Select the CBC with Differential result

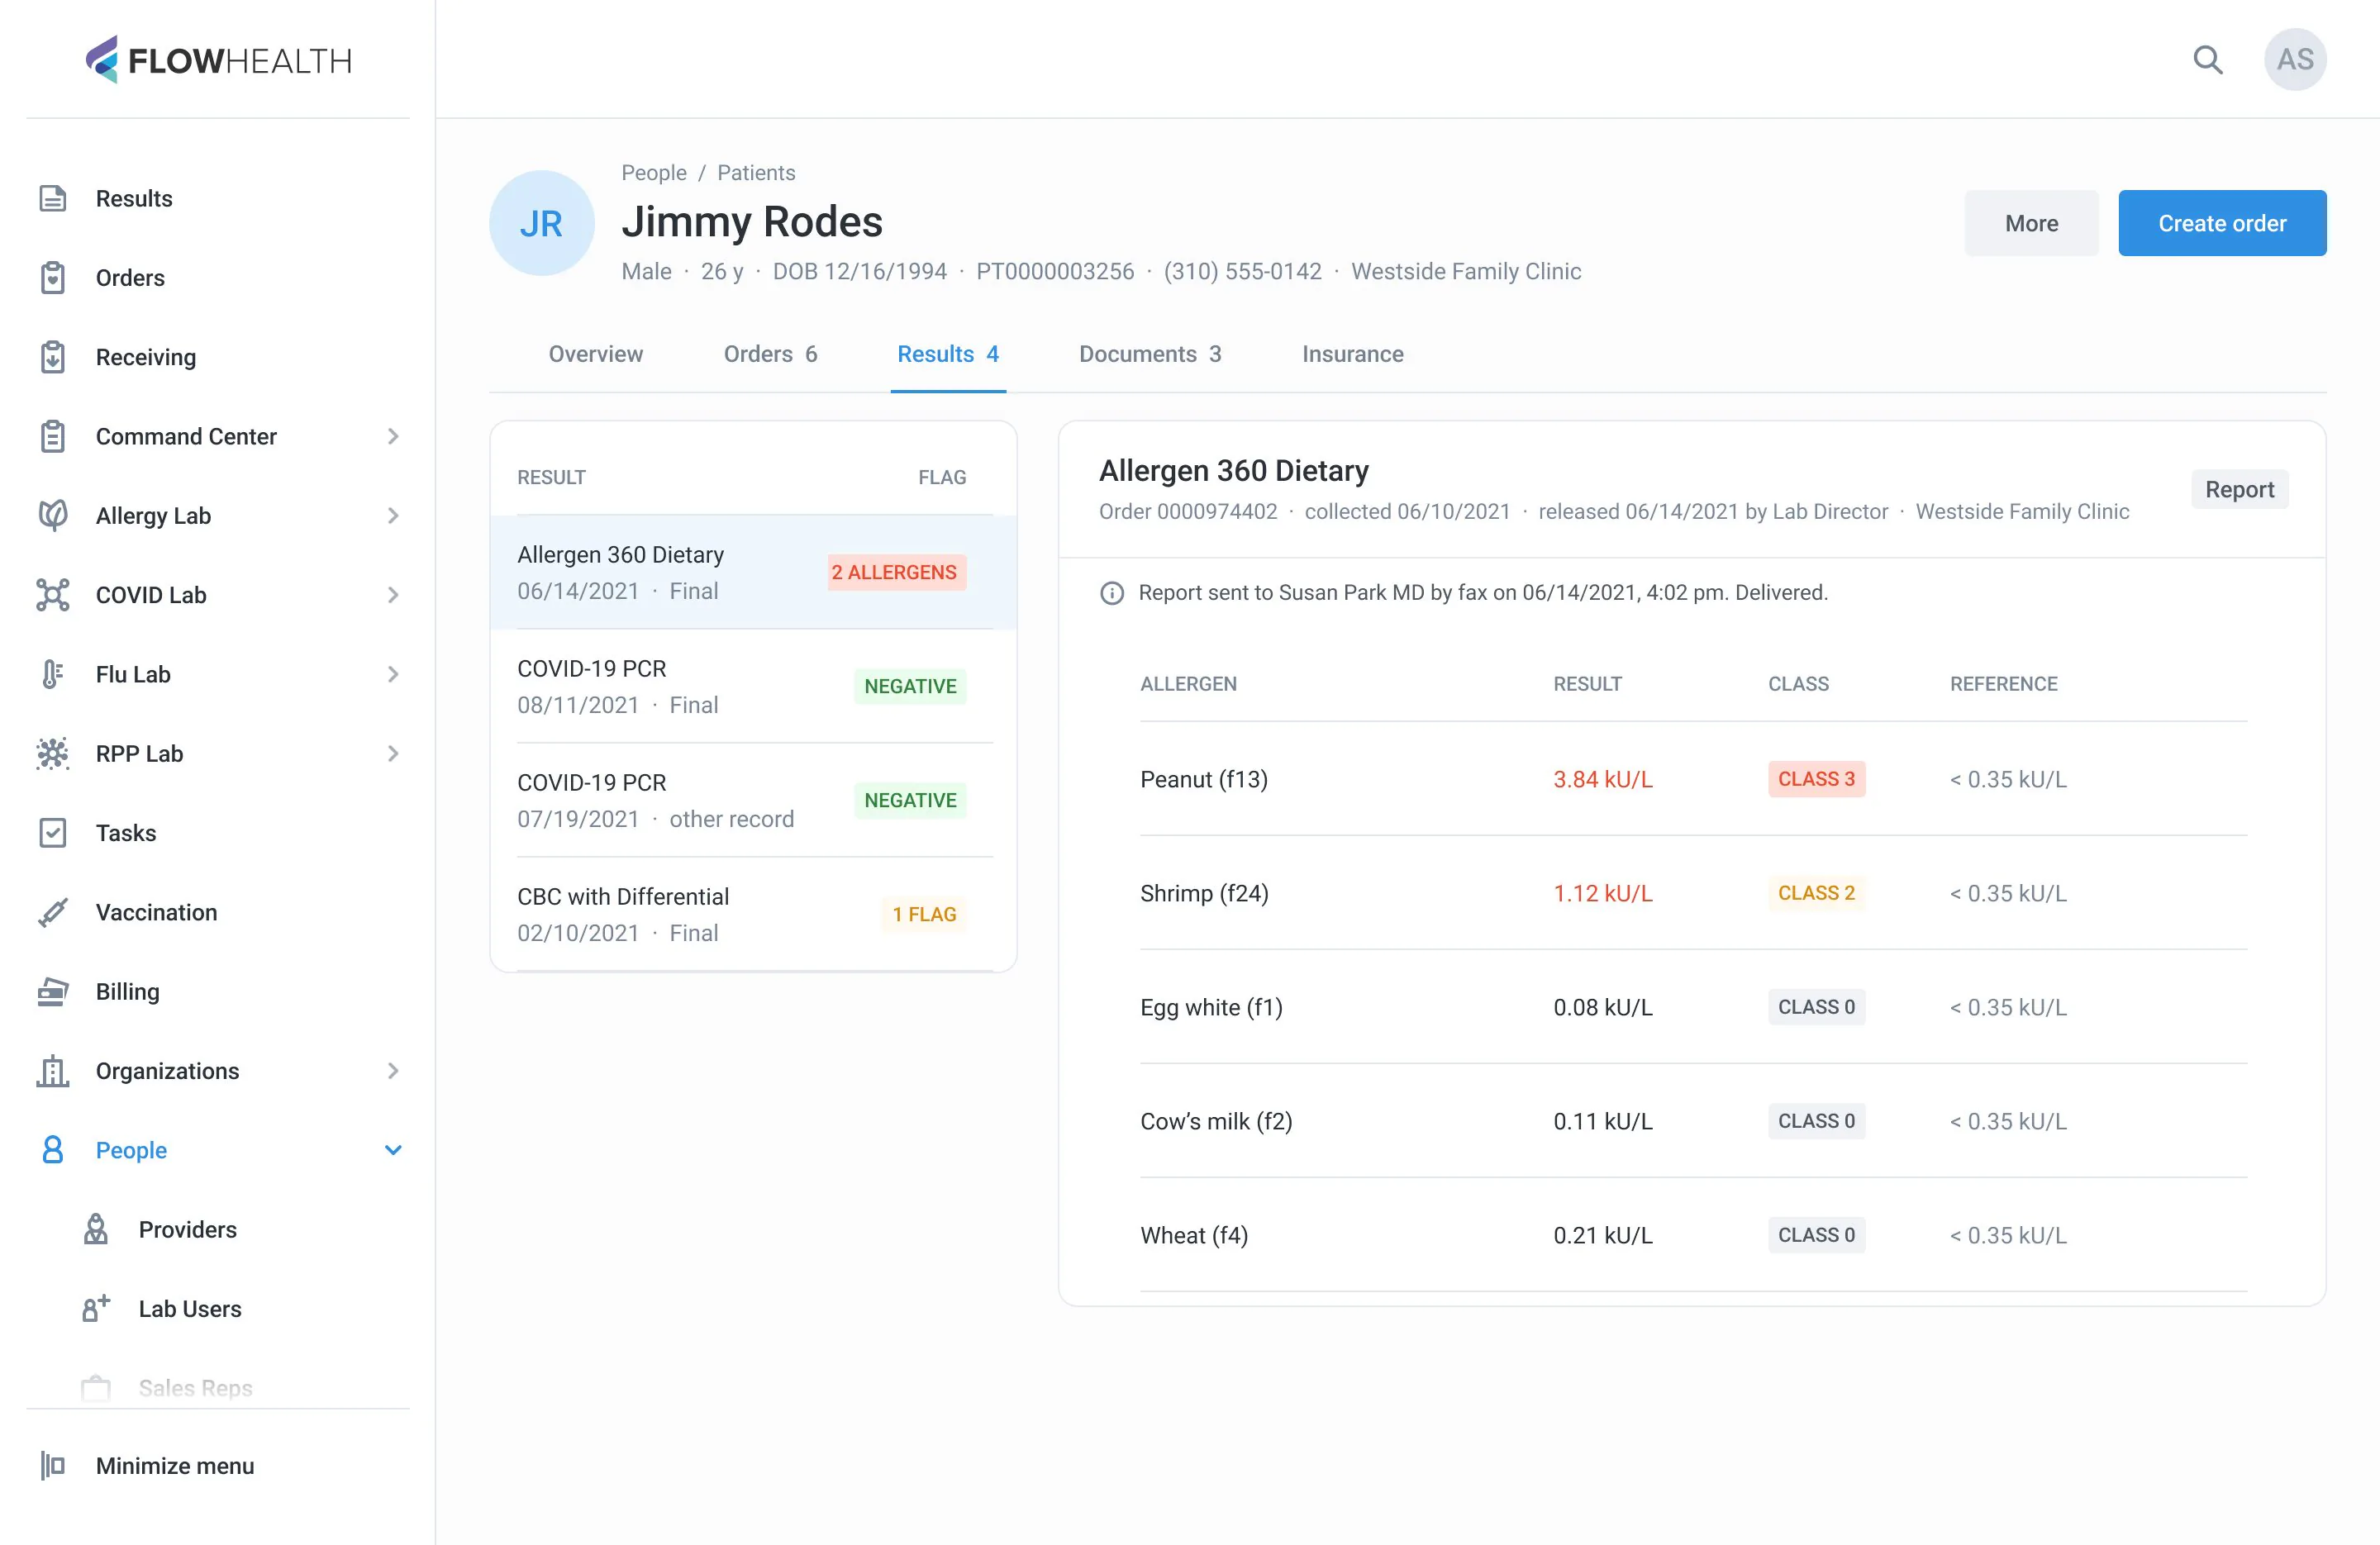(x=754, y=914)
